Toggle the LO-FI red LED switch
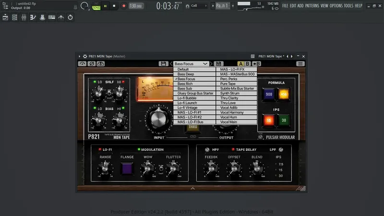Screen dimensions: 384x216 pyautogui.click(x=100, y=149)
